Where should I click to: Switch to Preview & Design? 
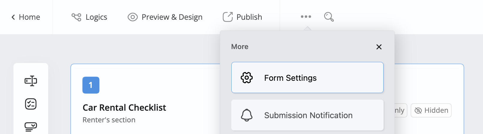tap(165, 17)
